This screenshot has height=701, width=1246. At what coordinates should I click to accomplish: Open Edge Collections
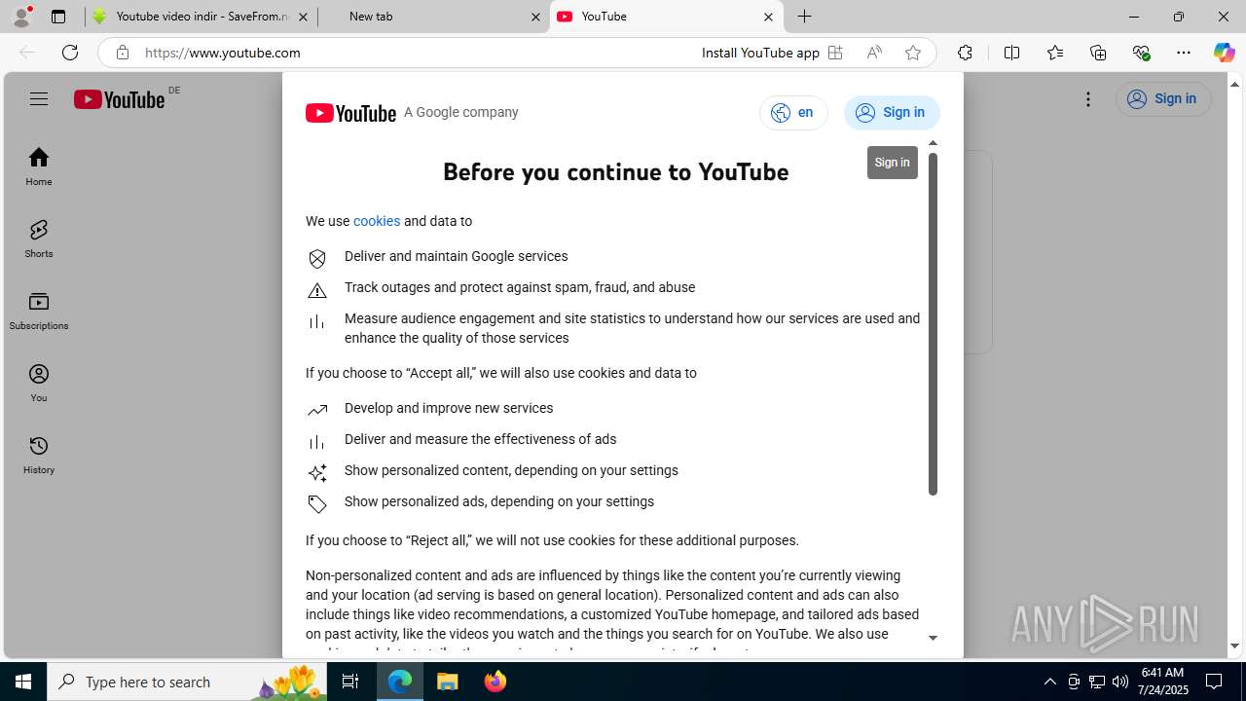[x=1098, y=53]
